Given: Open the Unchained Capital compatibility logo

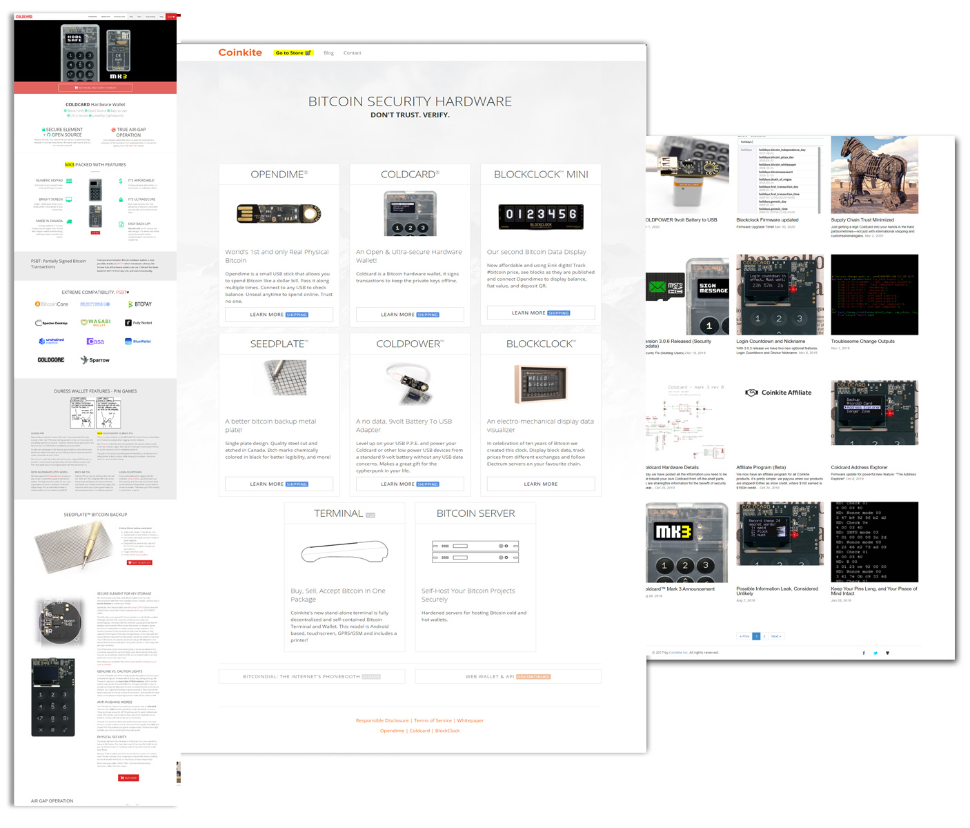Looking at the screenshot, I should [x=52, y=341].
